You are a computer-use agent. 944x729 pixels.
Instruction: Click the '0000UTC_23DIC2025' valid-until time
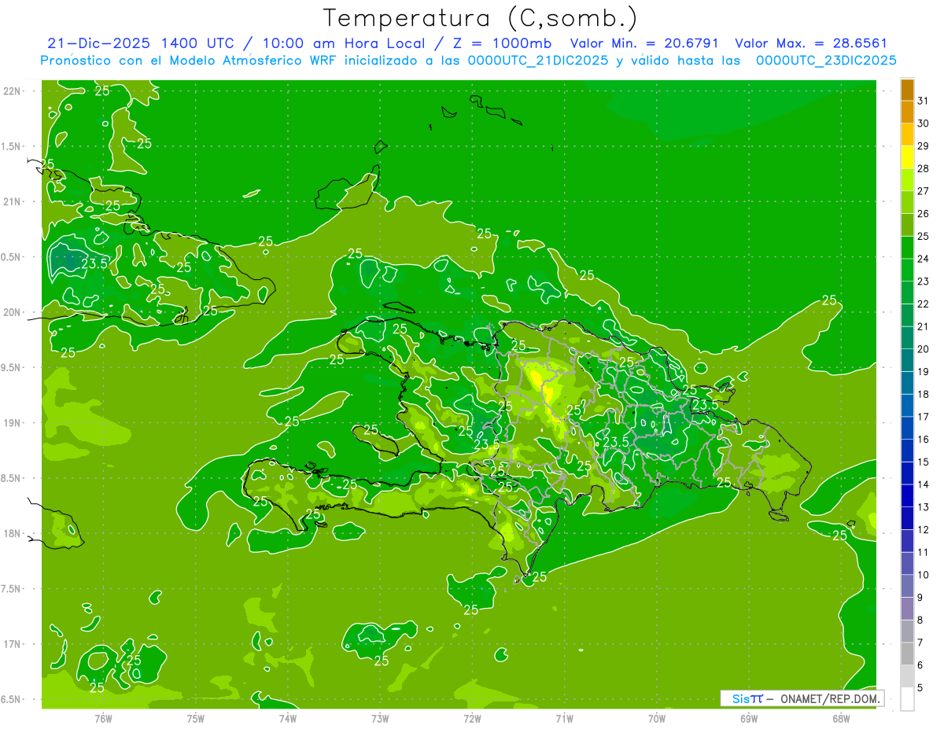click(x=826, y=61)
